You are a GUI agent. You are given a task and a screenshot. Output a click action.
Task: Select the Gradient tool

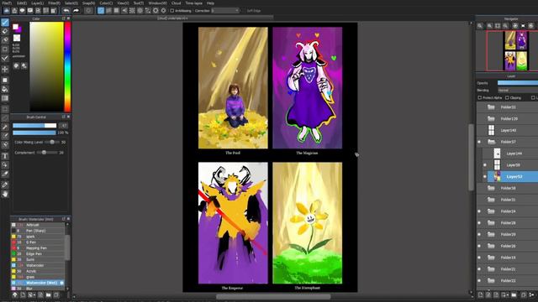5,98
